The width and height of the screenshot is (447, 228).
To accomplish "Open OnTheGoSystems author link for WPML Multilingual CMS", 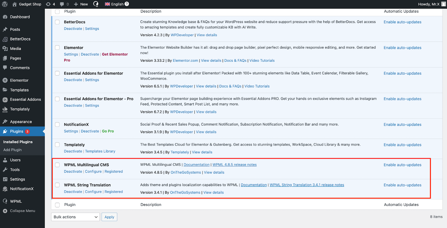I will tap(186, 172).
